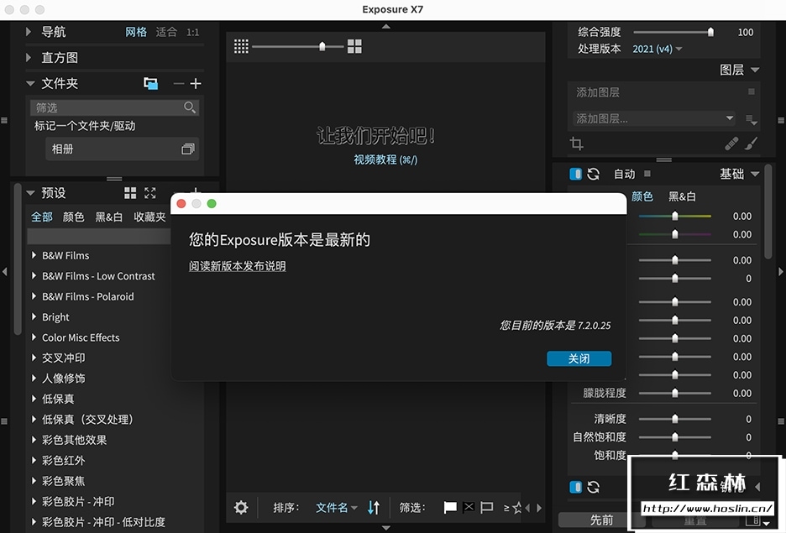Toggle the lower panel blue switch
The height and width of the screenshot is (533, 786).
pos(575,487)
